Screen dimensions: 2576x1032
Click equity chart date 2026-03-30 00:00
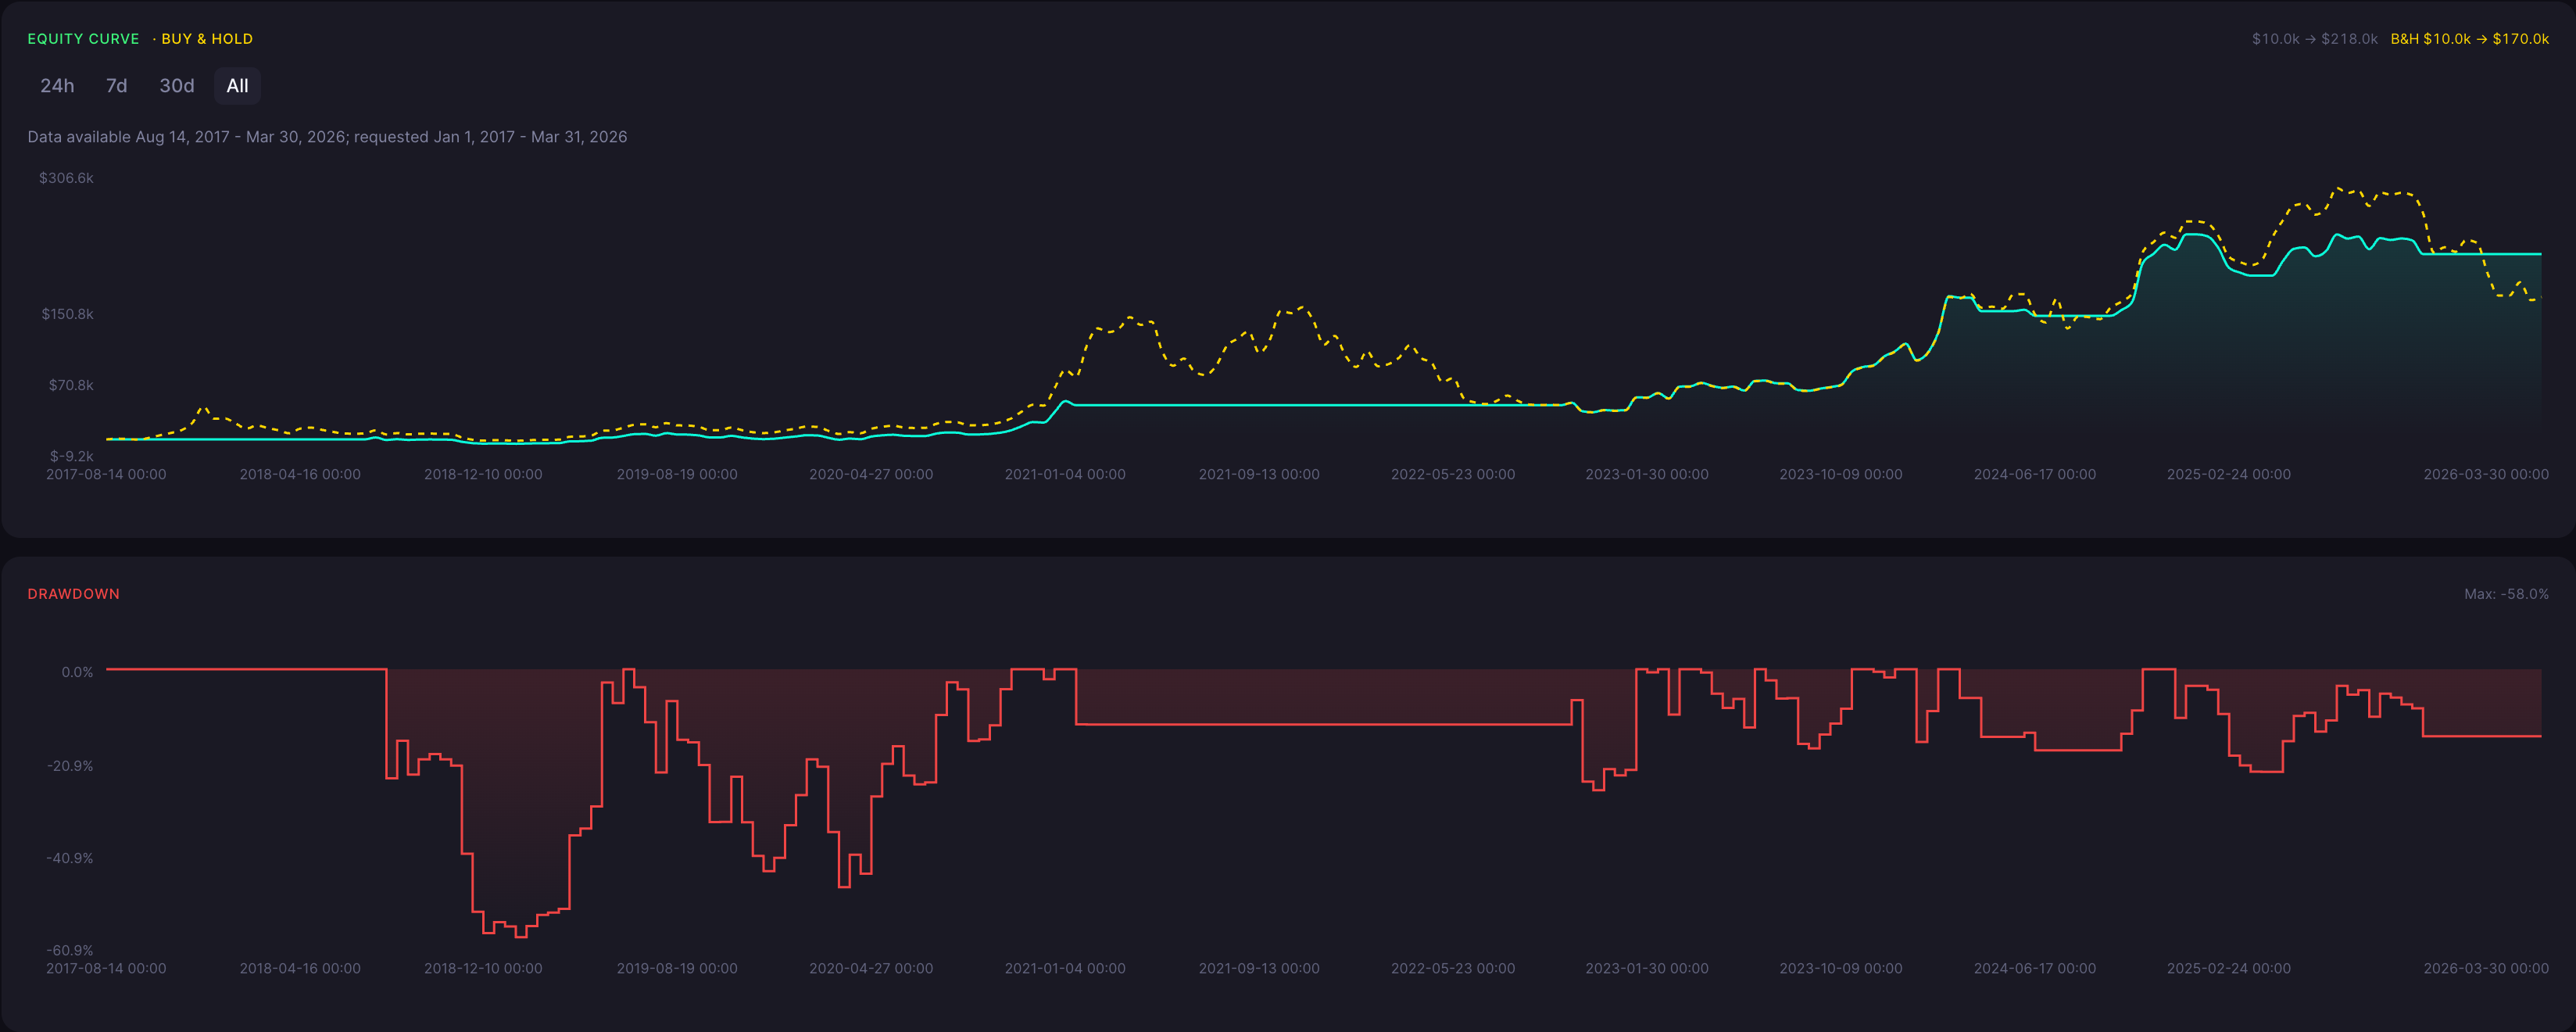tap(2486, 474)
